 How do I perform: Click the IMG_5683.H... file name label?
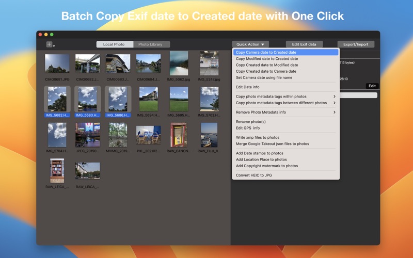point(88,115)
